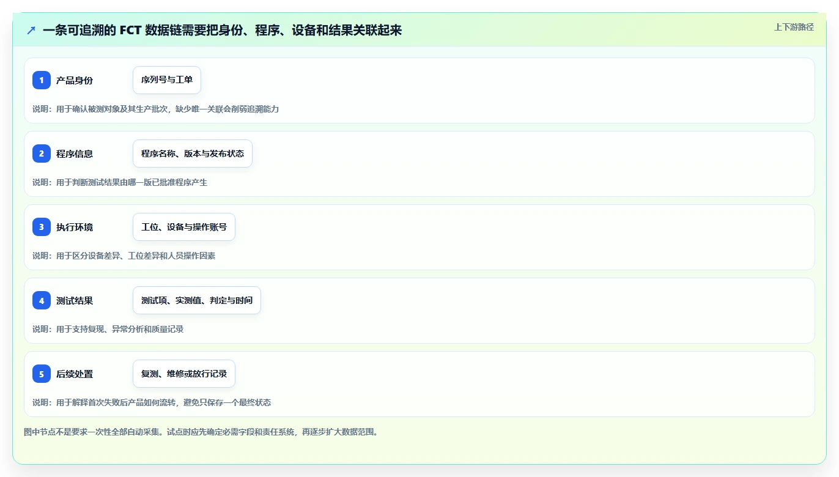
Task: Click the 产品身份 node label
Action: click(x=75, y=80)
